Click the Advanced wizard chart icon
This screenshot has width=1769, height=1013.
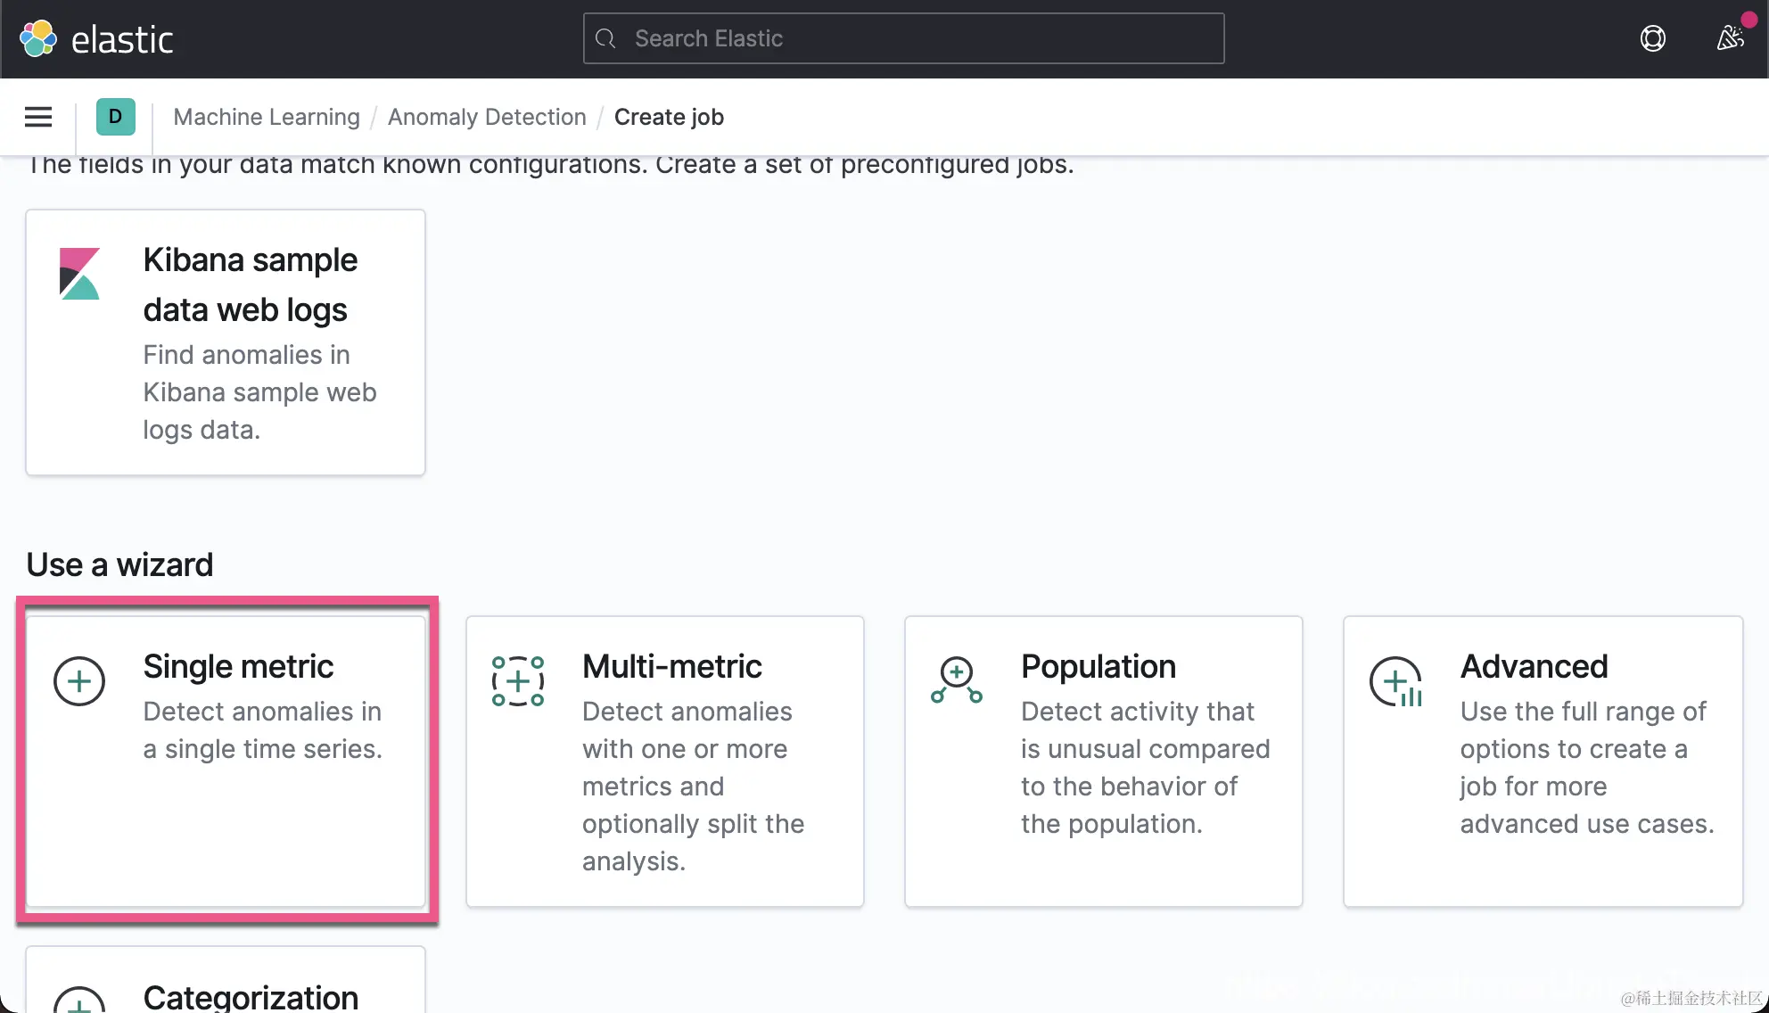[1395, 682]
